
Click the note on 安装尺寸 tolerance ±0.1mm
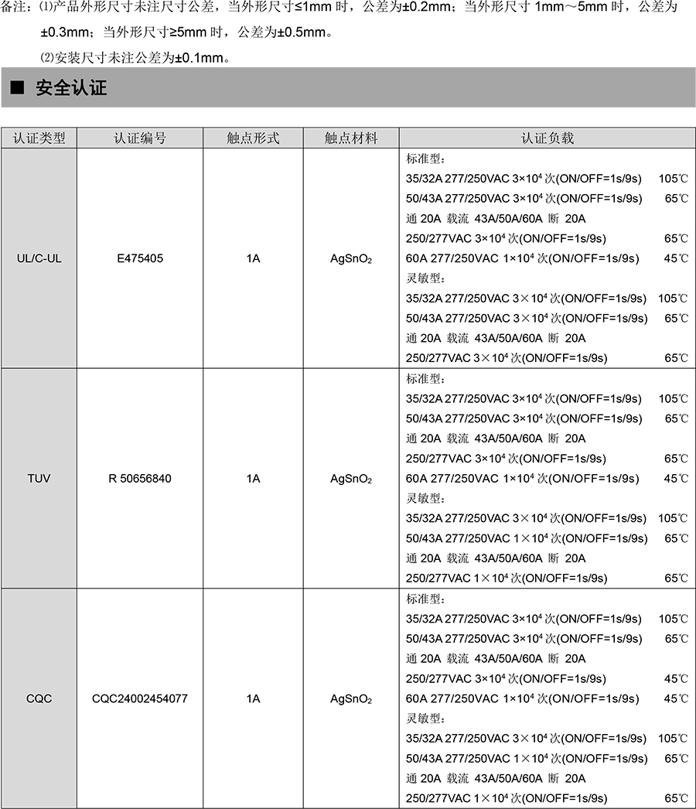coord(135,57)
